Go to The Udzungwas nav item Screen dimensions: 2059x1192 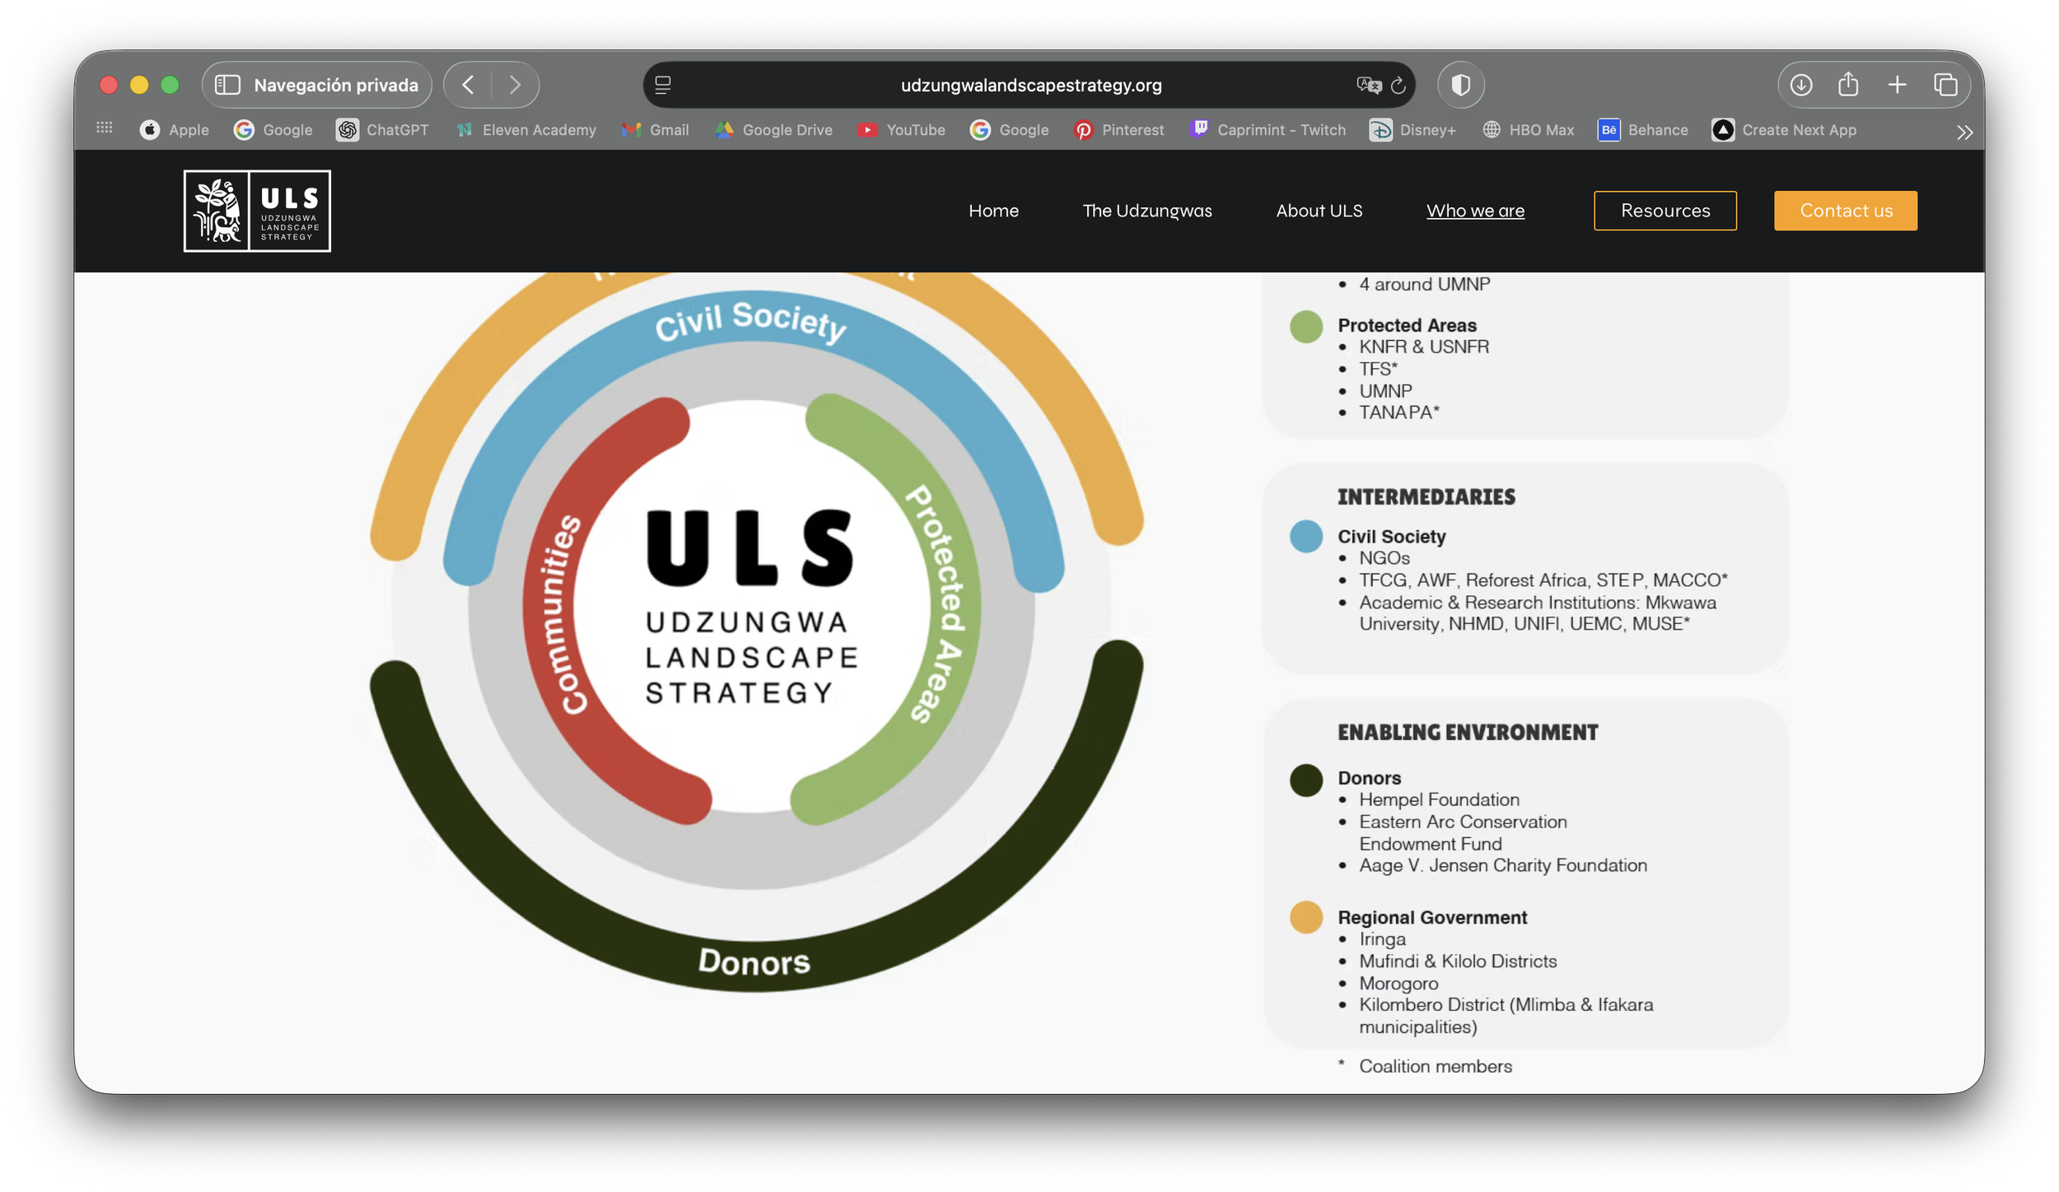tap(1146, 211)
